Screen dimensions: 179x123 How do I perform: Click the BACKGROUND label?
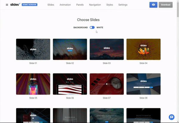pyautogui.click(x=81, y=27)
